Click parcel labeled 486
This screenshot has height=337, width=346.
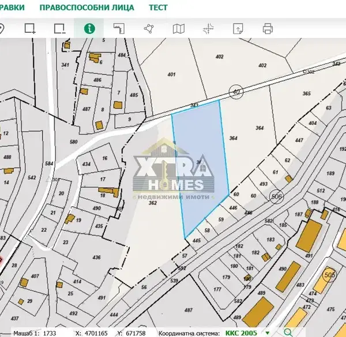coord(97,80)
